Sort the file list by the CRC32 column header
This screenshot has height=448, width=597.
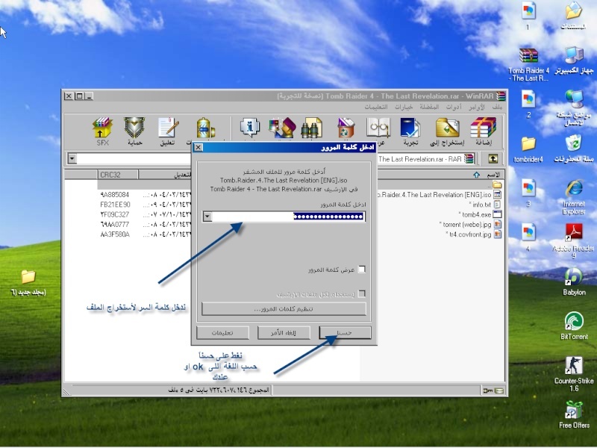tap(118, 175)
